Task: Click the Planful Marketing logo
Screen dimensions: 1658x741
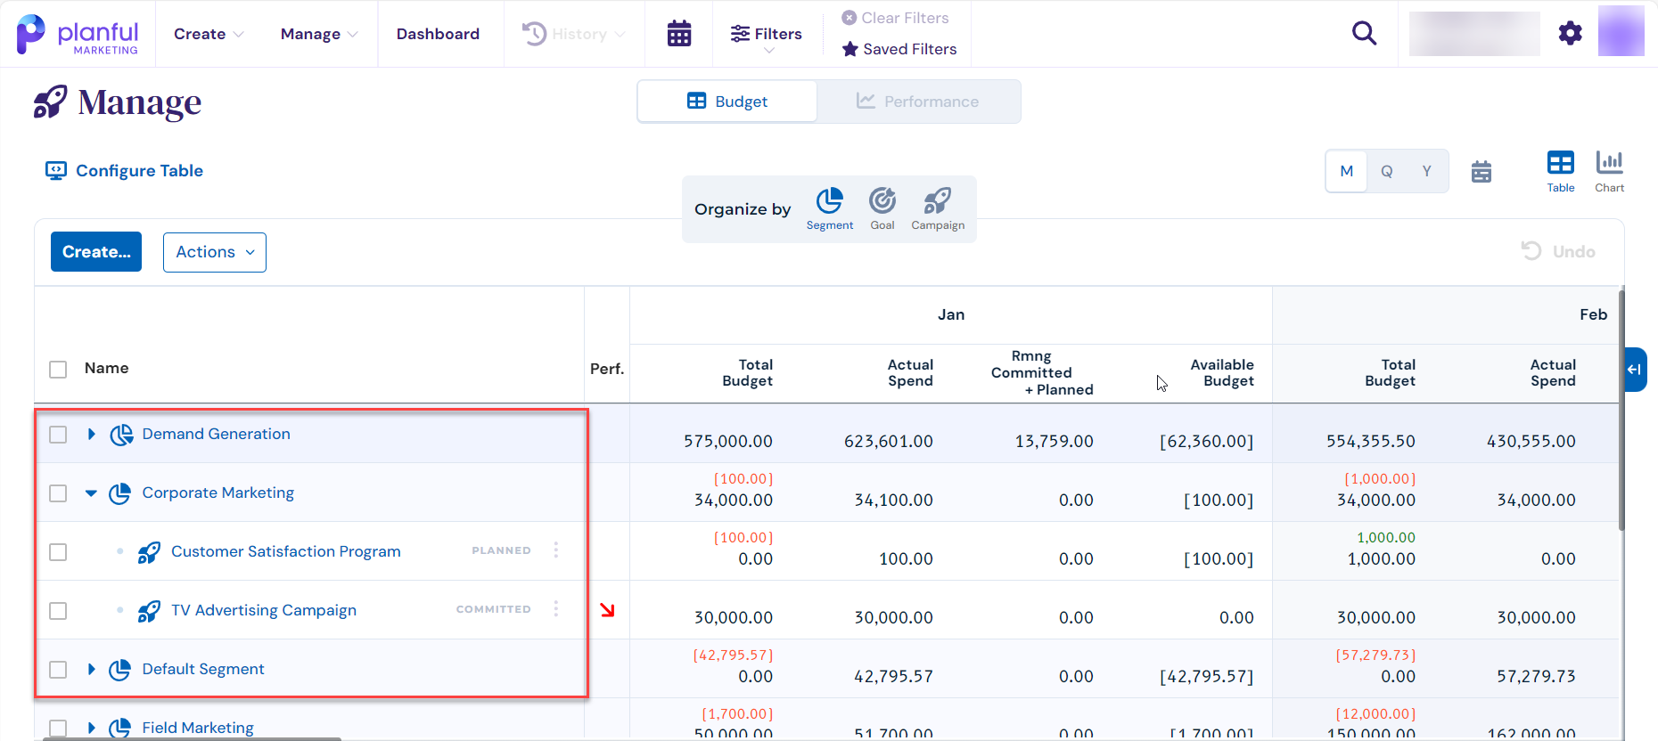Action: 78,35
